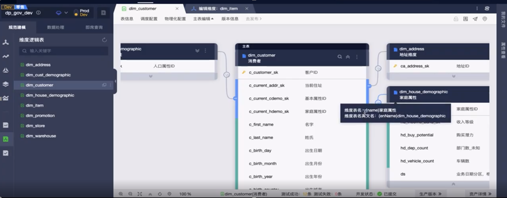This screenshot has width=507, height=198.
Task: Expand the 资产详情 panel
Action: (x=480, y=194)
